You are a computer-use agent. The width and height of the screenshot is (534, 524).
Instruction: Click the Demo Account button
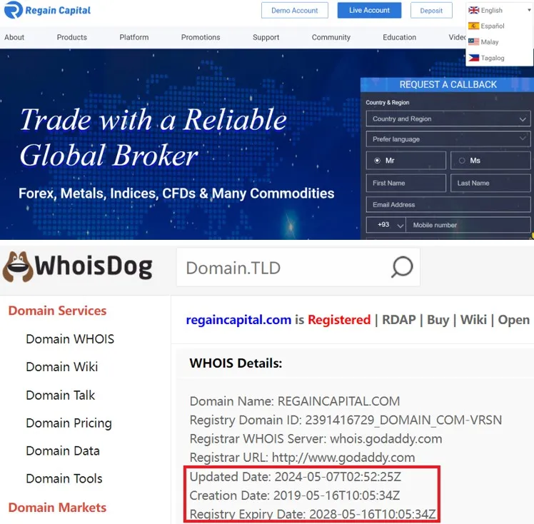[x=295, y=11]
